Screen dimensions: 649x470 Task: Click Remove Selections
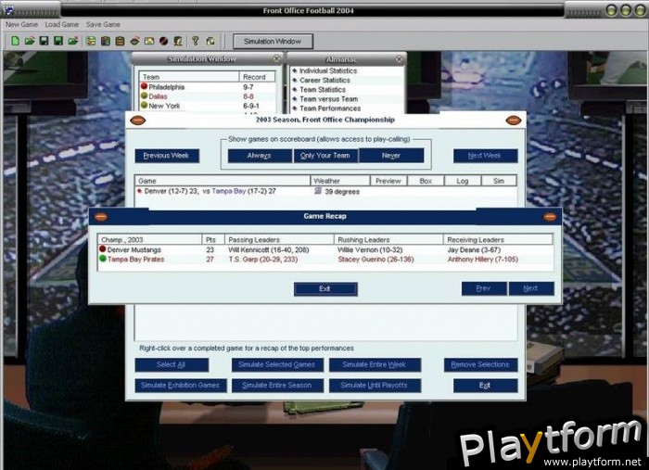[x=480, y=364]
